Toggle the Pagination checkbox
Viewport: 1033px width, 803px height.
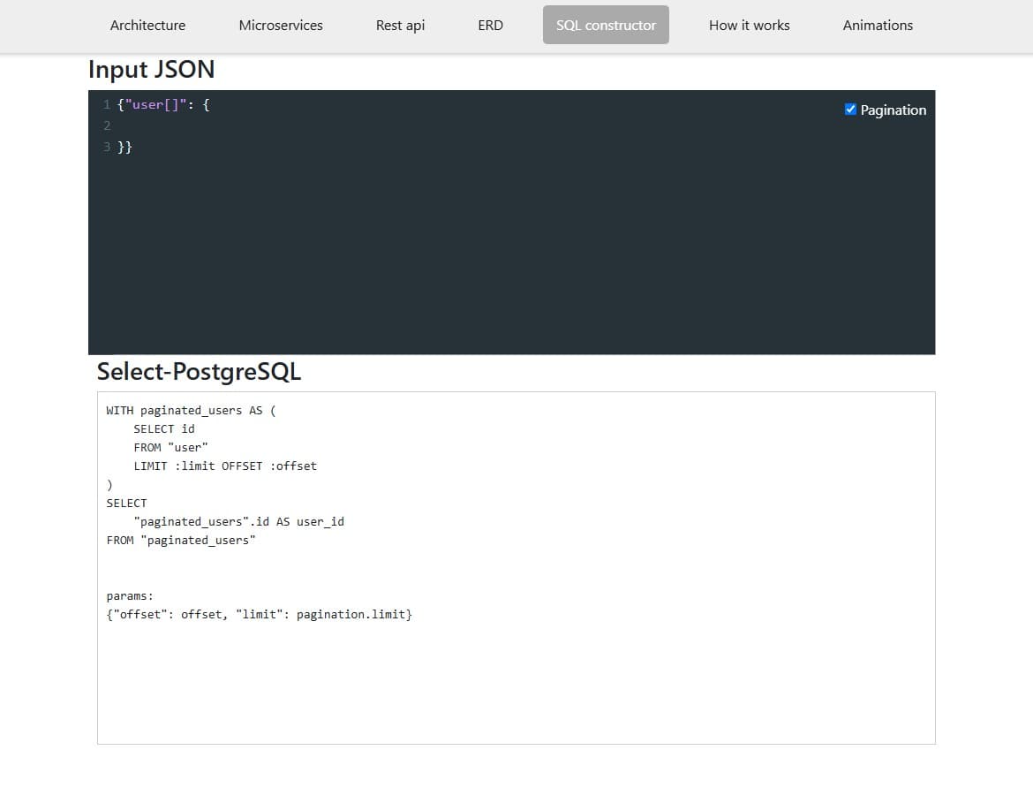tap(850, 110)
